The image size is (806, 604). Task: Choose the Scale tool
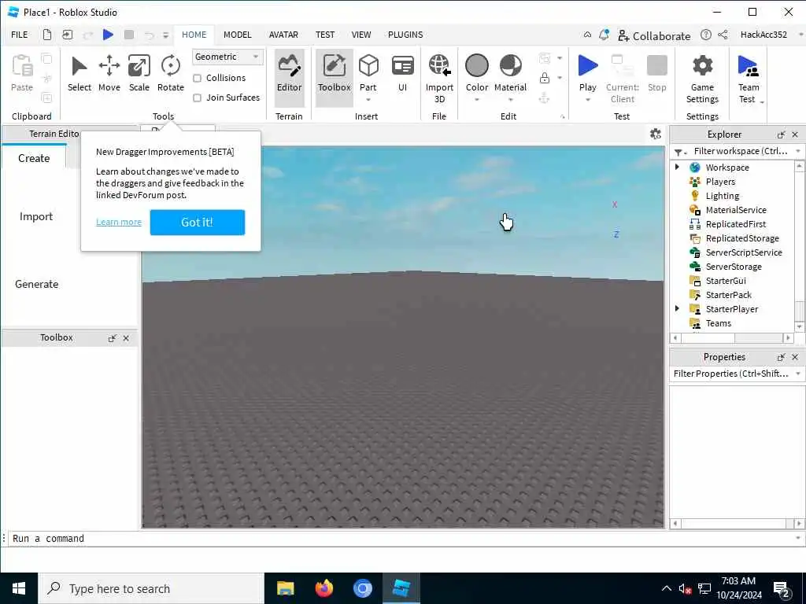[139, 74]
